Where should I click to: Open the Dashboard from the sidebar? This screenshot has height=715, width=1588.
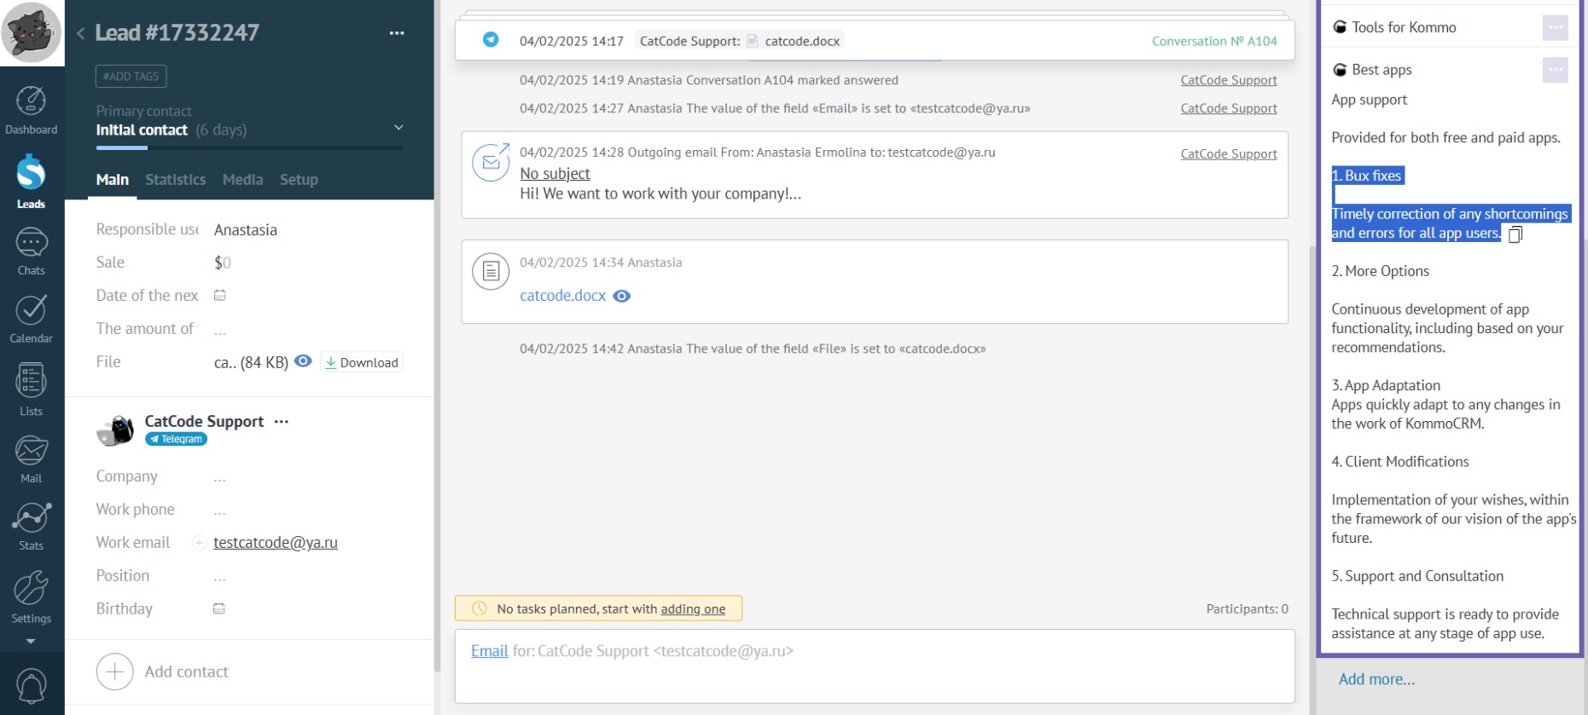pos(32,110)
